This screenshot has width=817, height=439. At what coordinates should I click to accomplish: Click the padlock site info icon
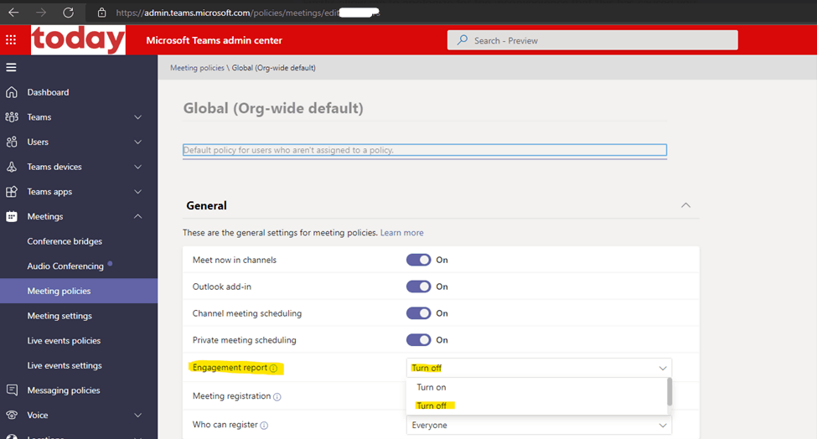tap(101, 13)
